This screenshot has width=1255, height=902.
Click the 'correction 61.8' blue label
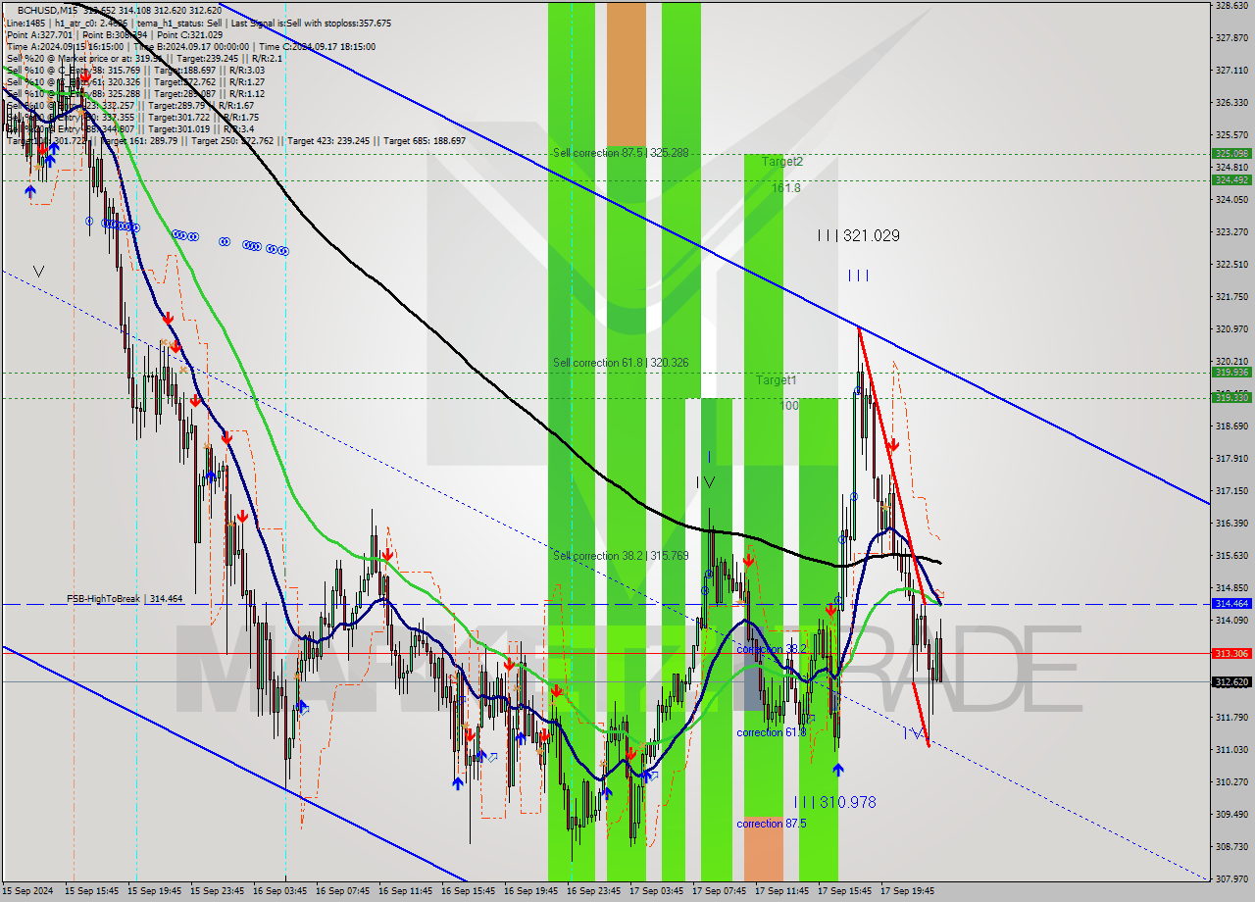772,732
